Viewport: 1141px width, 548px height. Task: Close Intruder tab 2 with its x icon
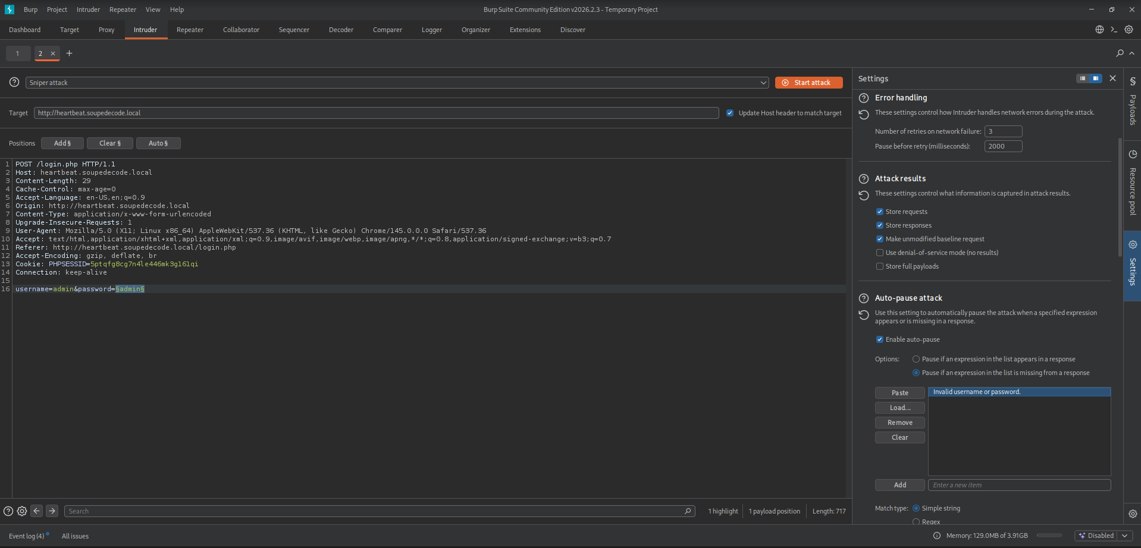click(53, 53)
